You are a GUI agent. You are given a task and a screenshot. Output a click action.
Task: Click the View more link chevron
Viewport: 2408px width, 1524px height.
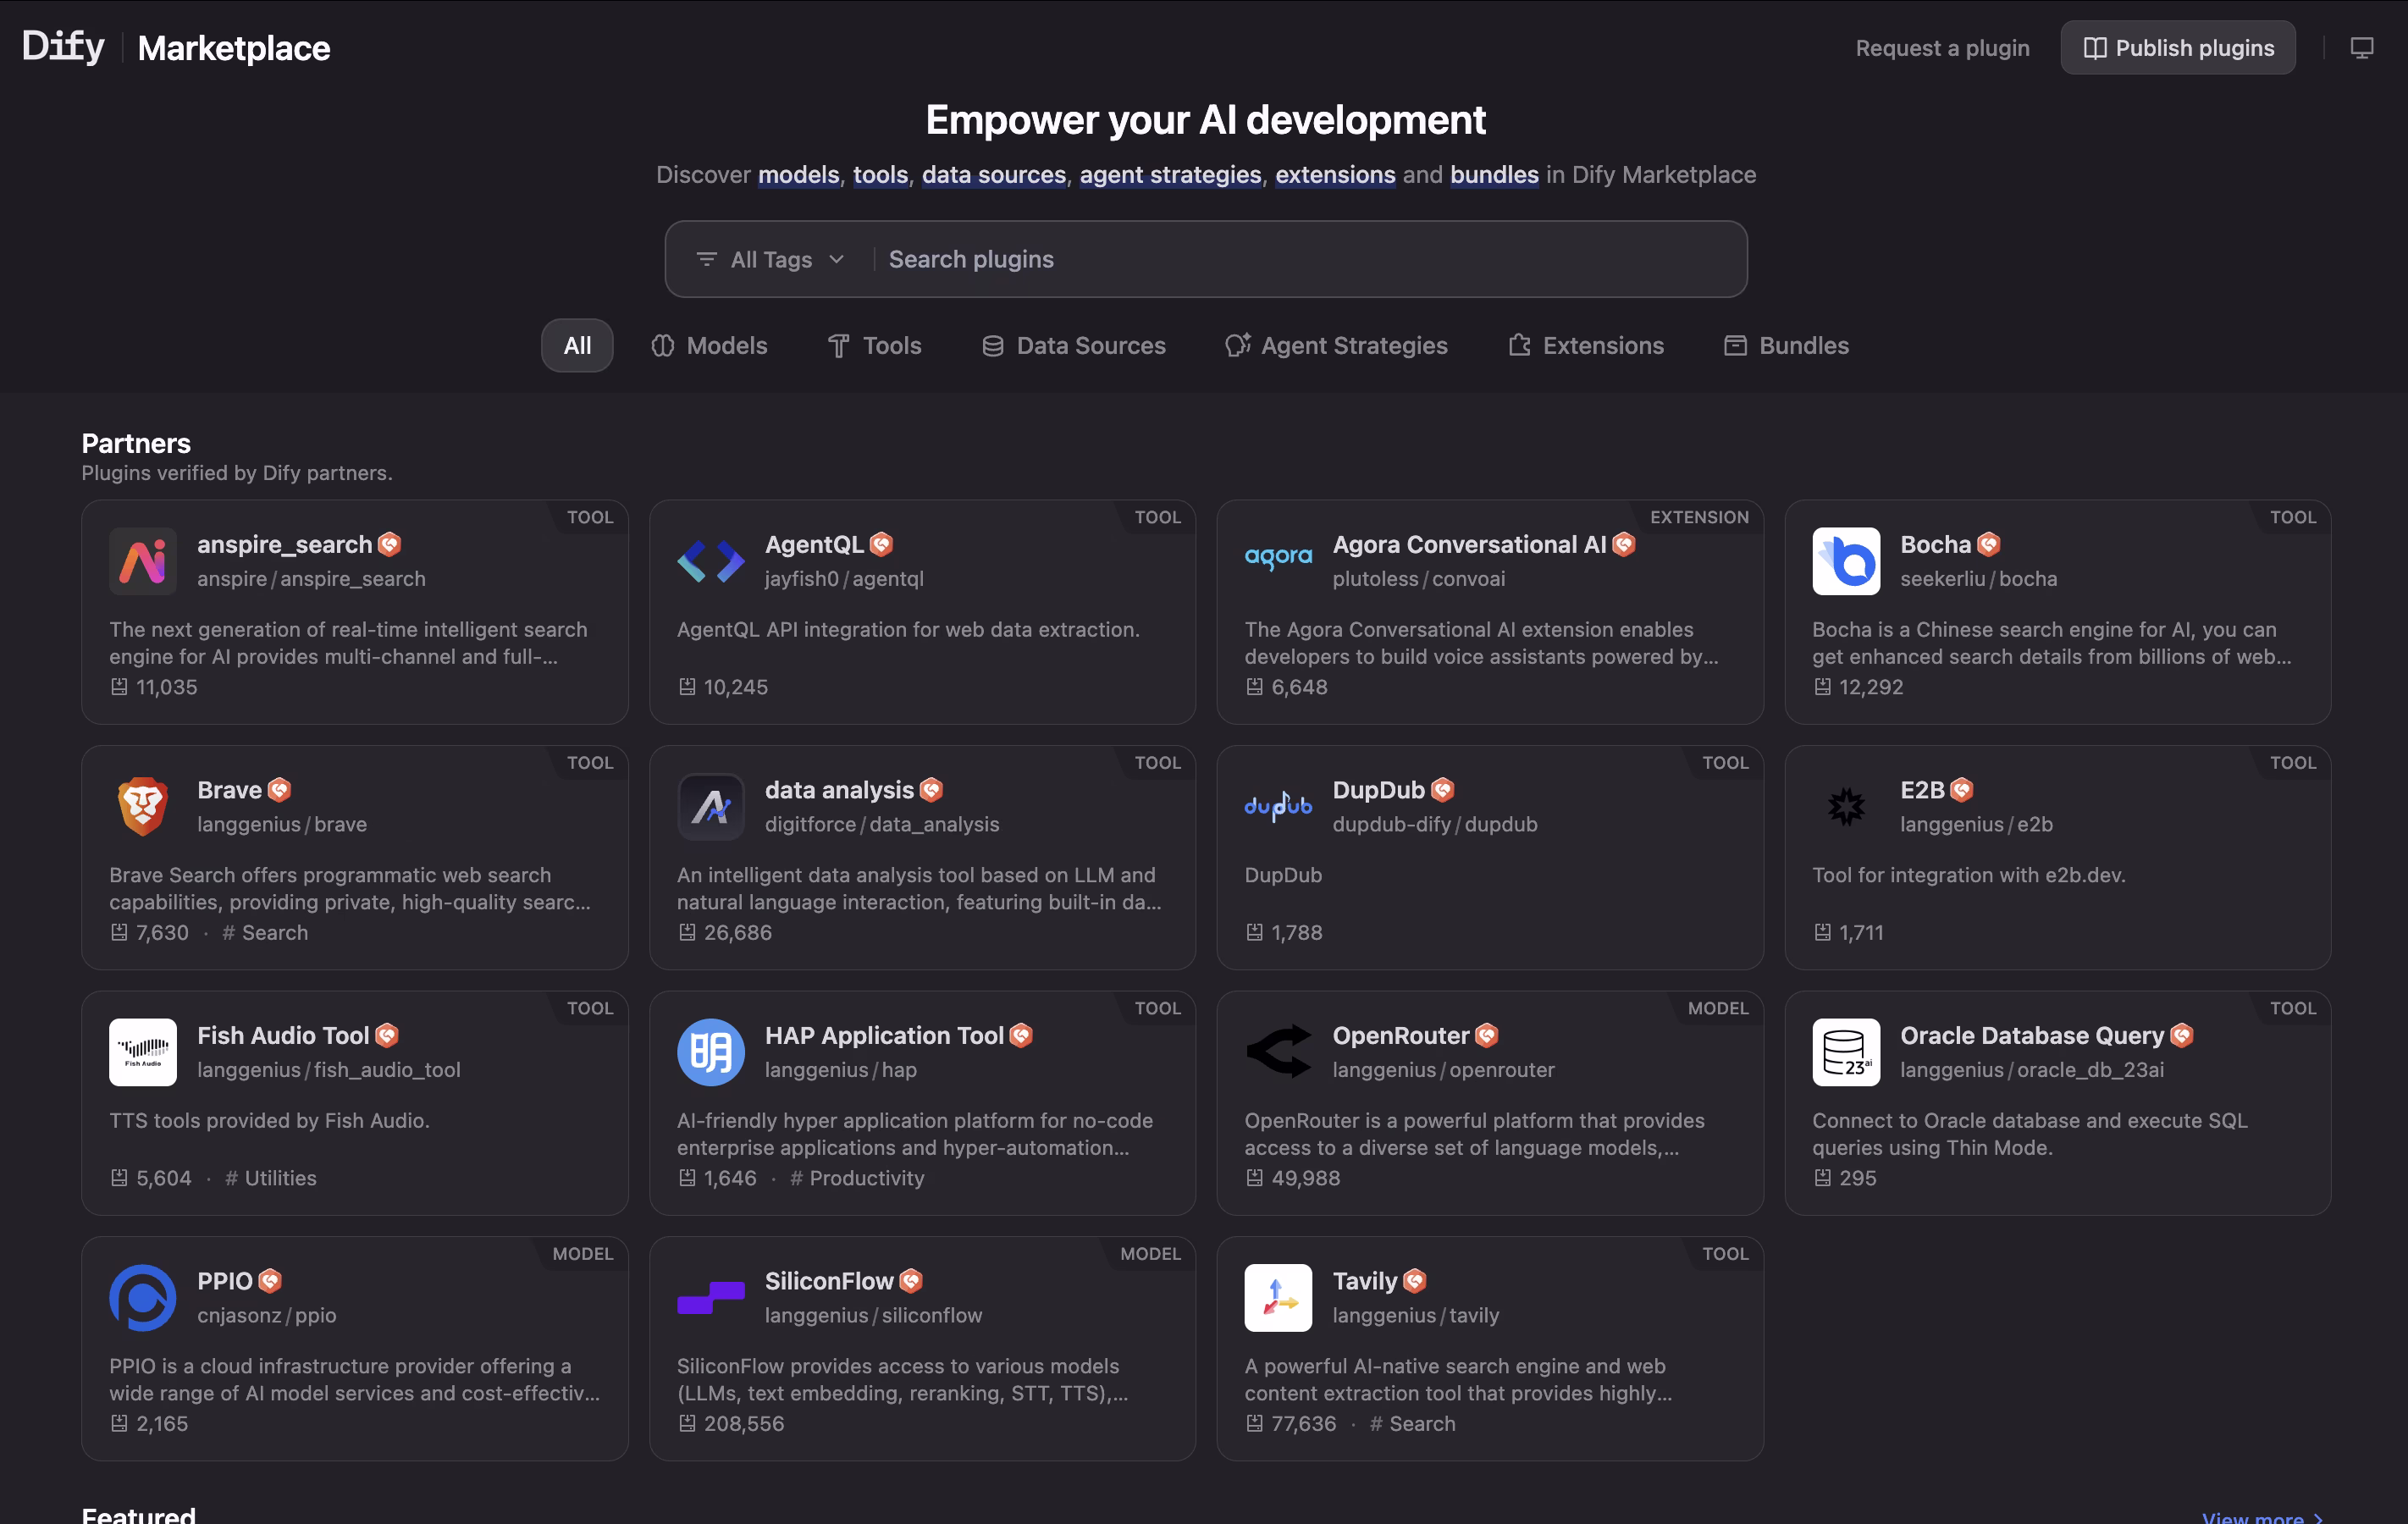pyautogui.click(x=2317, y=1517)
